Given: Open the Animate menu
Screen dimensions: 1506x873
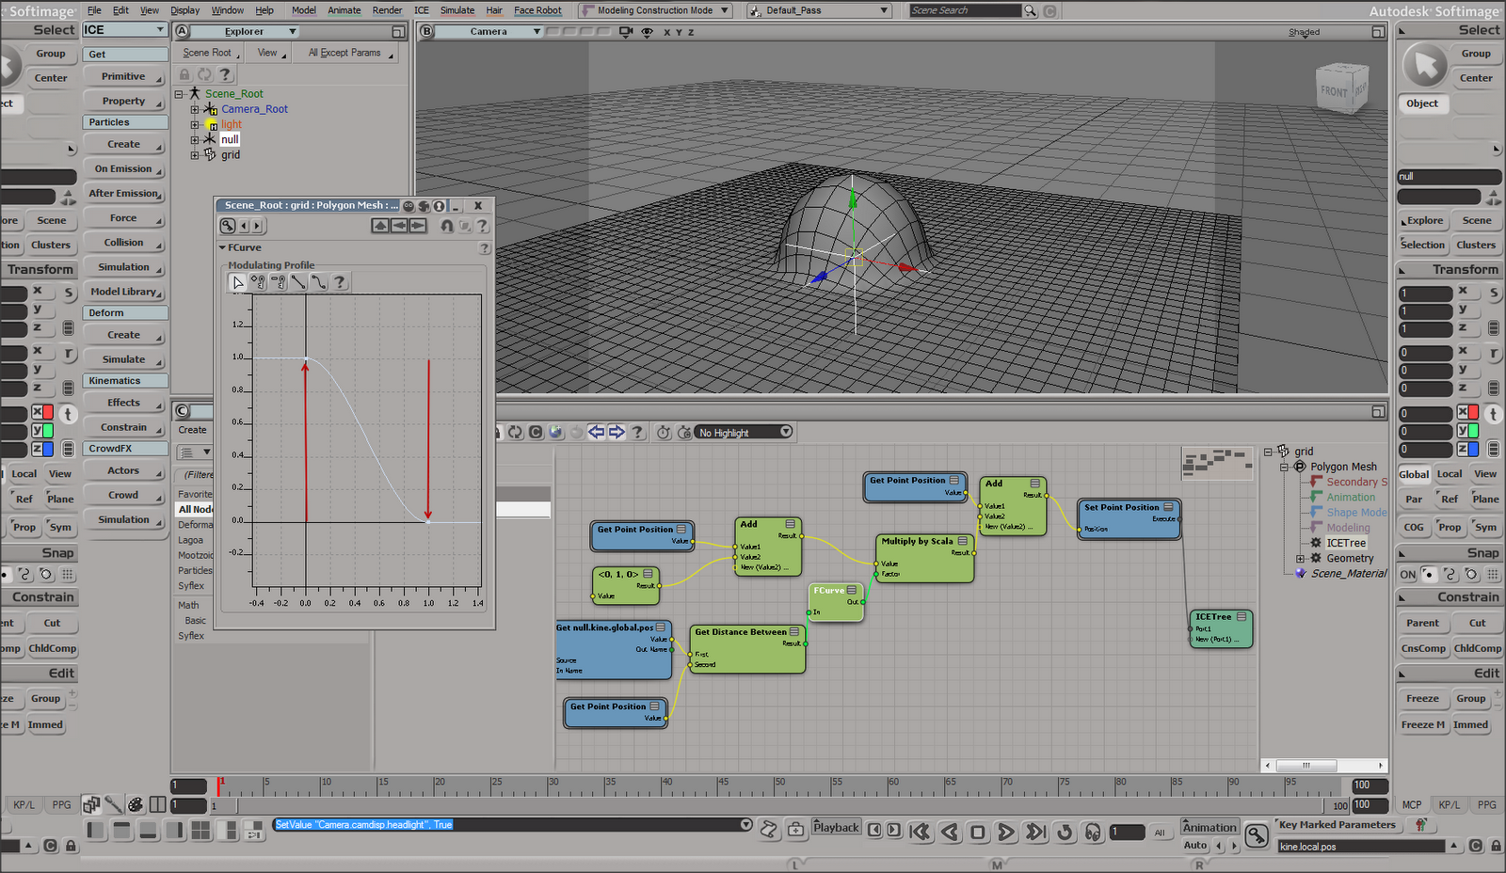Looking at the screenshot, I should [344, 10].
